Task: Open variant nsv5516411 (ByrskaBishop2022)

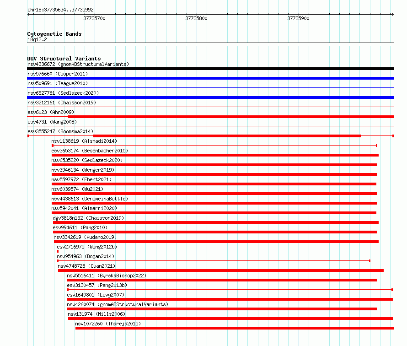Action: coord(107,276)
